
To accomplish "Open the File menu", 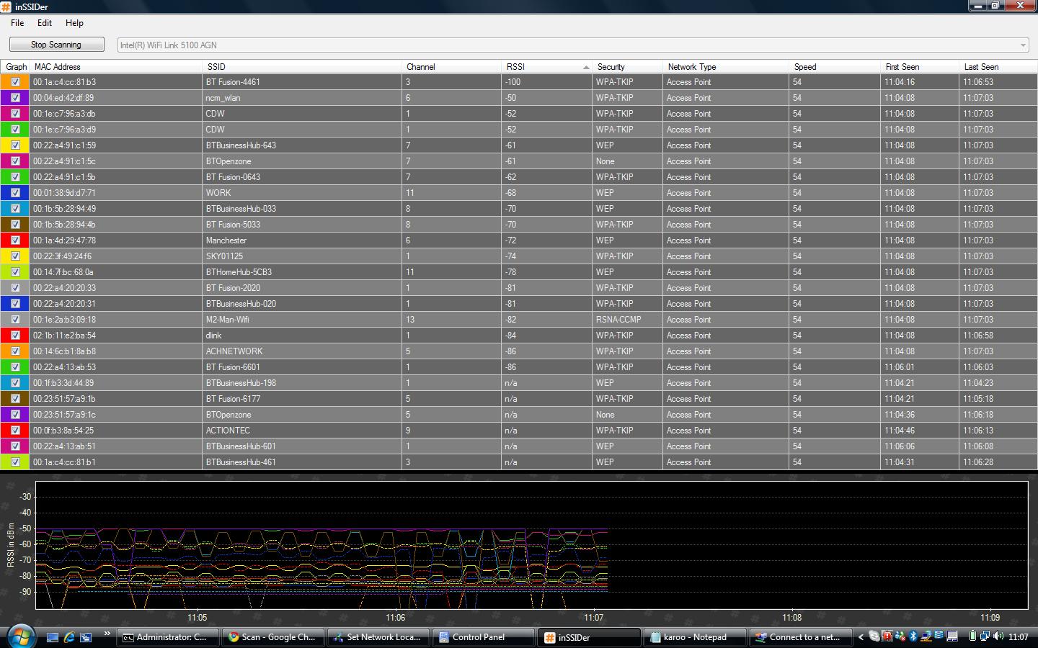I will [17, 23].
